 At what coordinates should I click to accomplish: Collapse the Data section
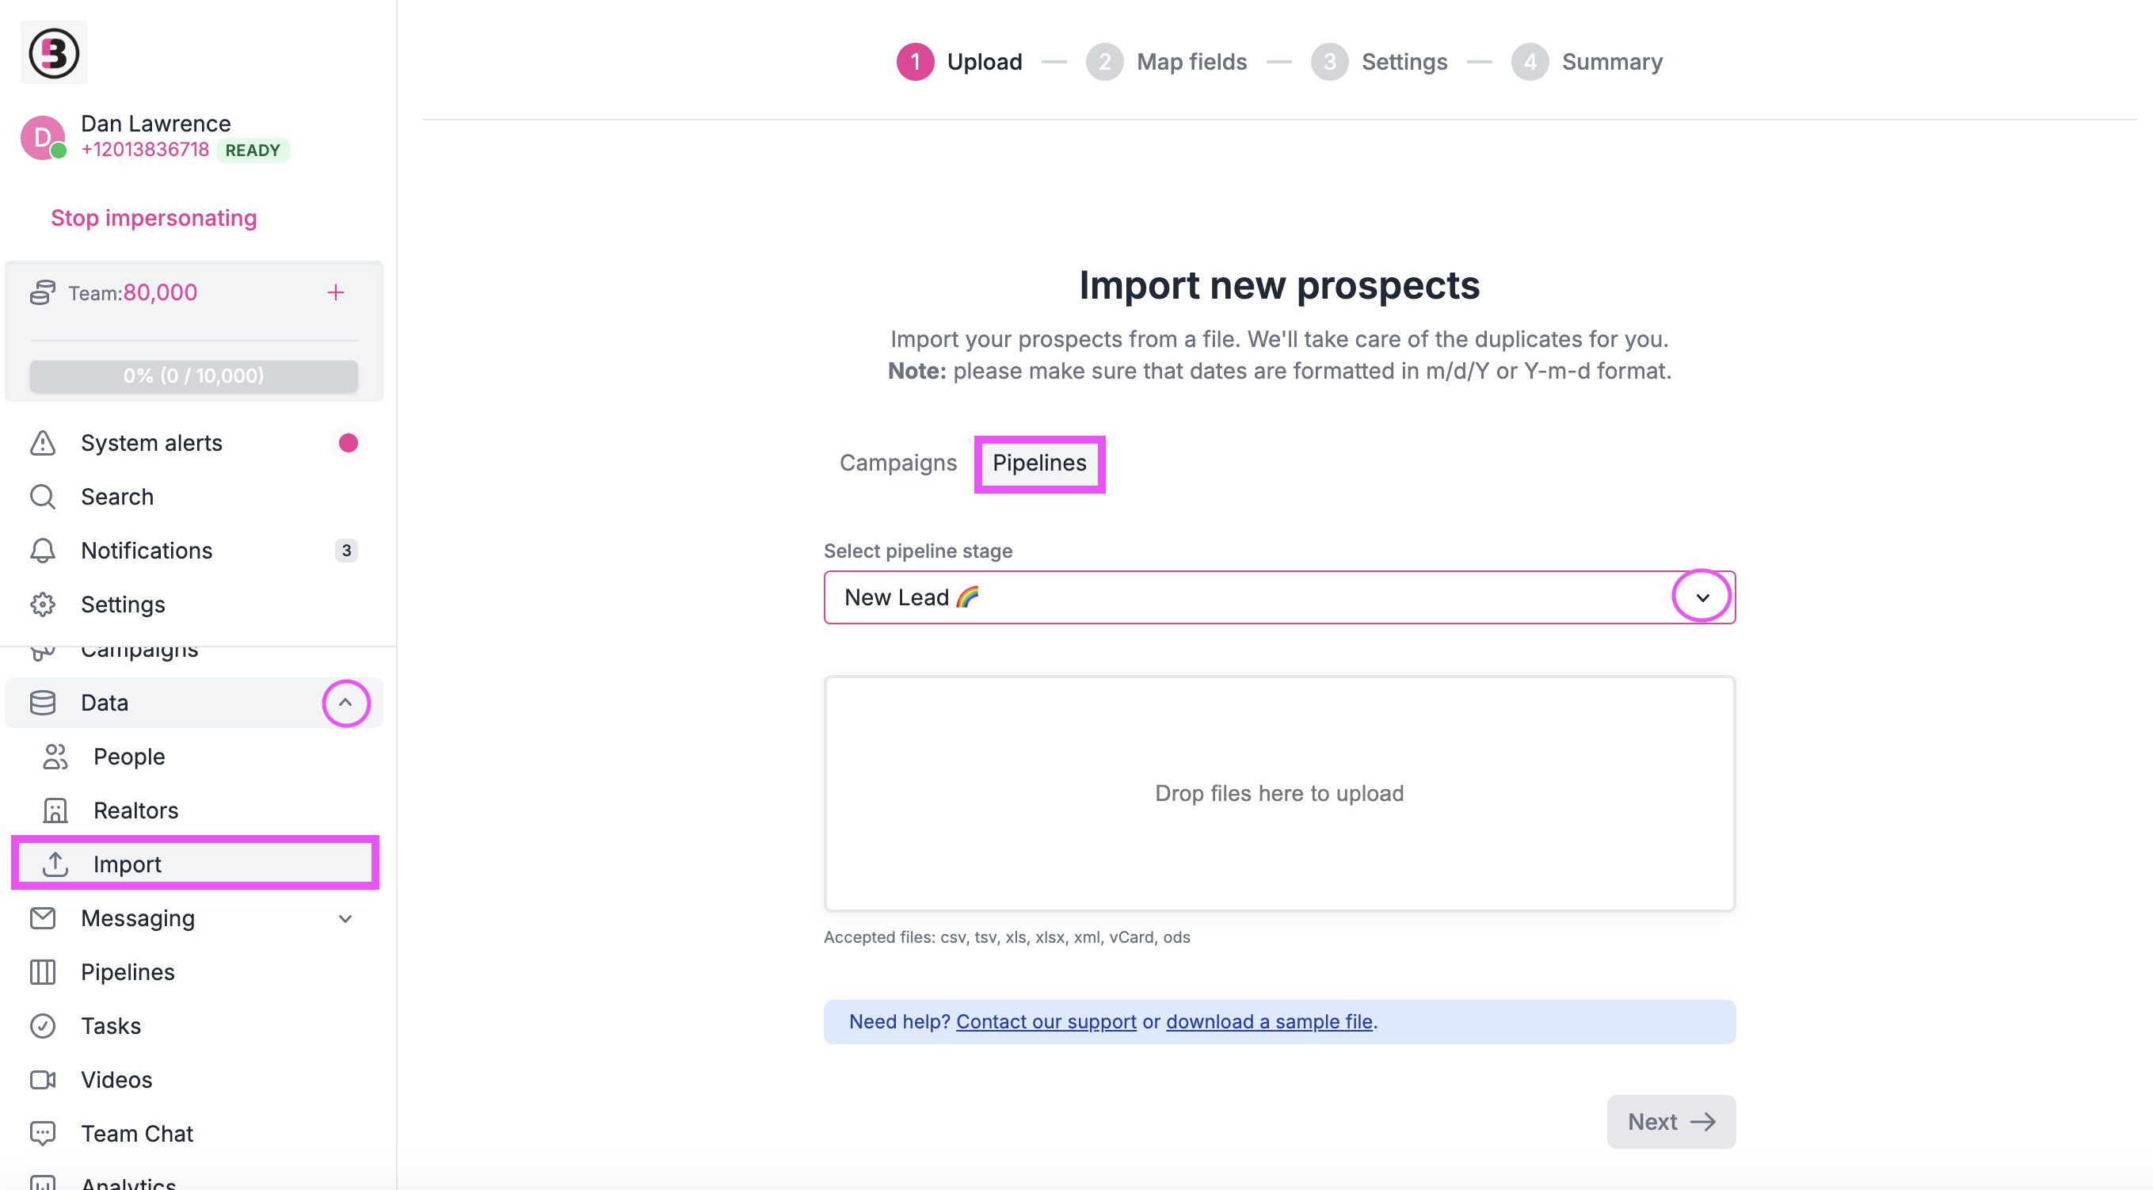pyautogui.click(x=346, y=703)
